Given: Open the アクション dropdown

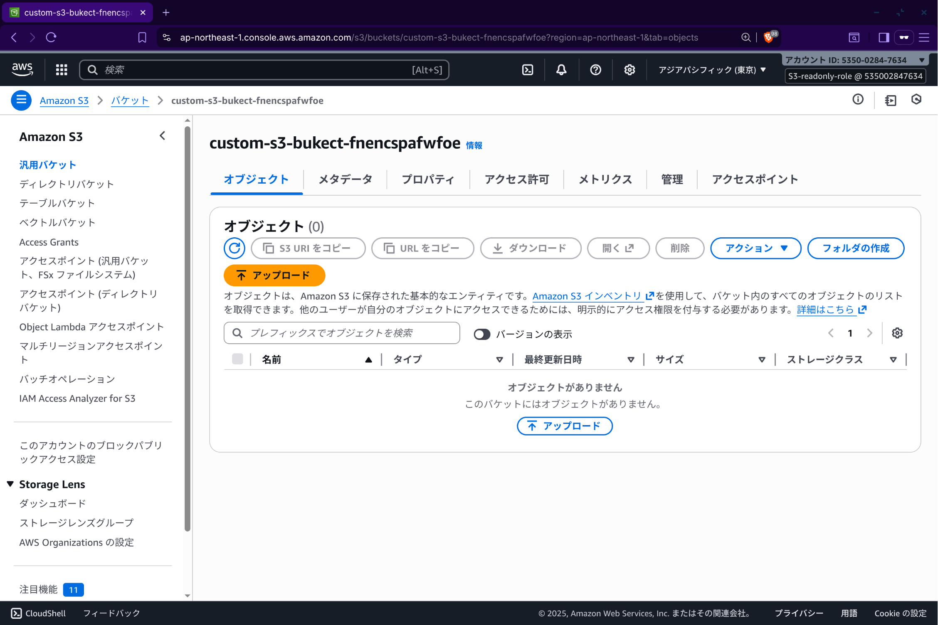Looking at the screenshot, I should point(755,248).
